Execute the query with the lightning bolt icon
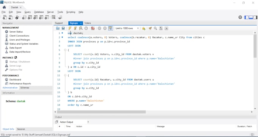This screenshot has height=137, width=258. pyautogui.click(x=70, y=28)
